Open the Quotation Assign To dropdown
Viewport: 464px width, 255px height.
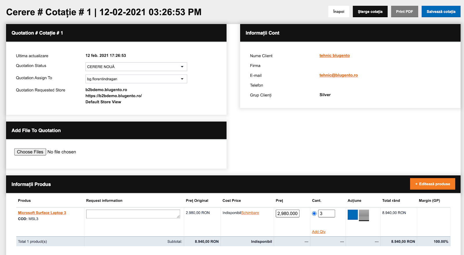click(x=136, y=79)
